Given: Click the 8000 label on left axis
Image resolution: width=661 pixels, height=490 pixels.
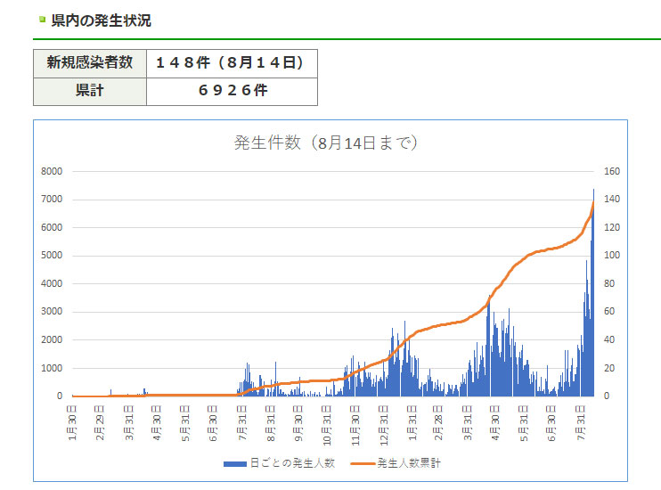Looking at the screenshot, I should tap(51, 171).
